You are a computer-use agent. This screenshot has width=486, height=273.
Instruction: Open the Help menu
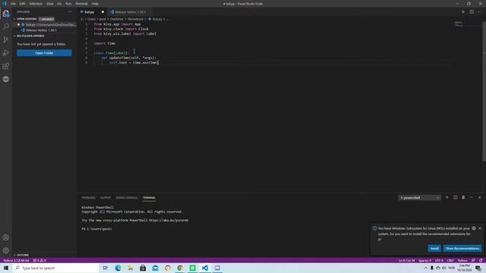[x=95, y=4]
